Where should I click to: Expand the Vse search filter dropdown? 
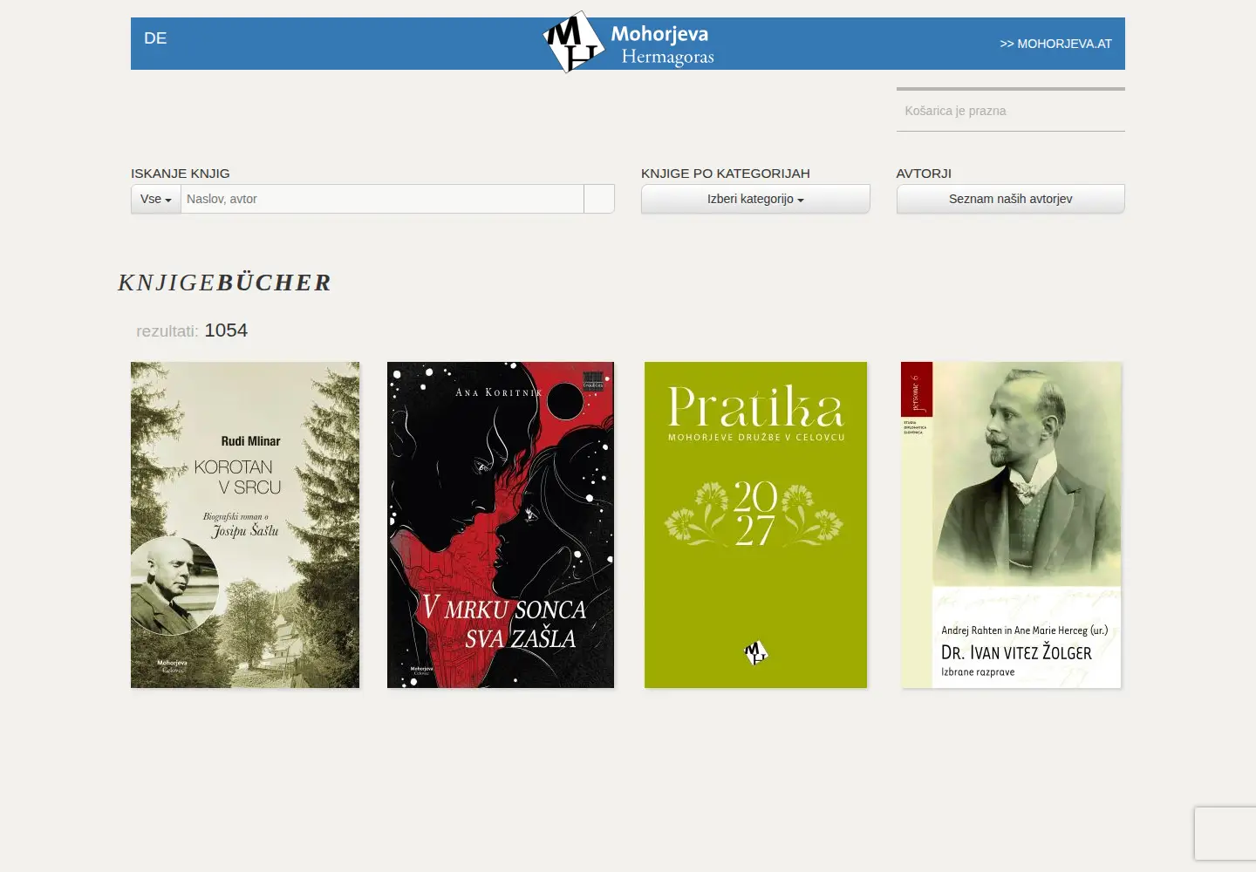(156, 199)
